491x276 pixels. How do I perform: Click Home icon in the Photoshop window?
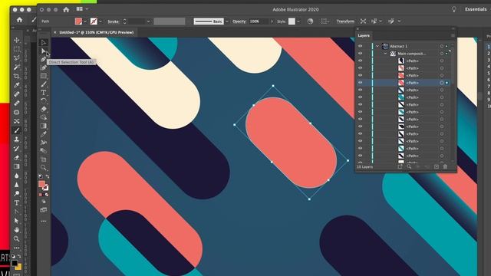19,20
